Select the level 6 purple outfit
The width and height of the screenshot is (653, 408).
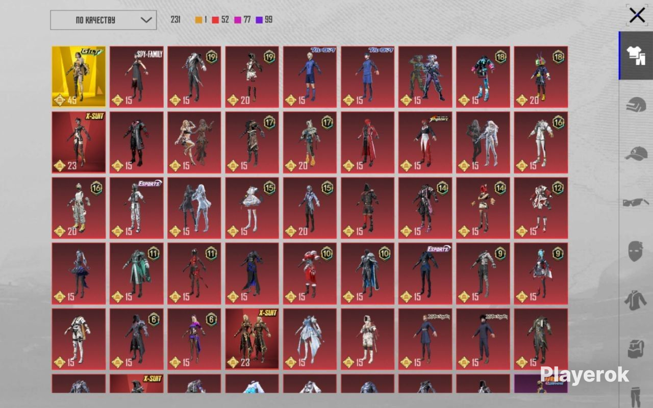point(194,339)
